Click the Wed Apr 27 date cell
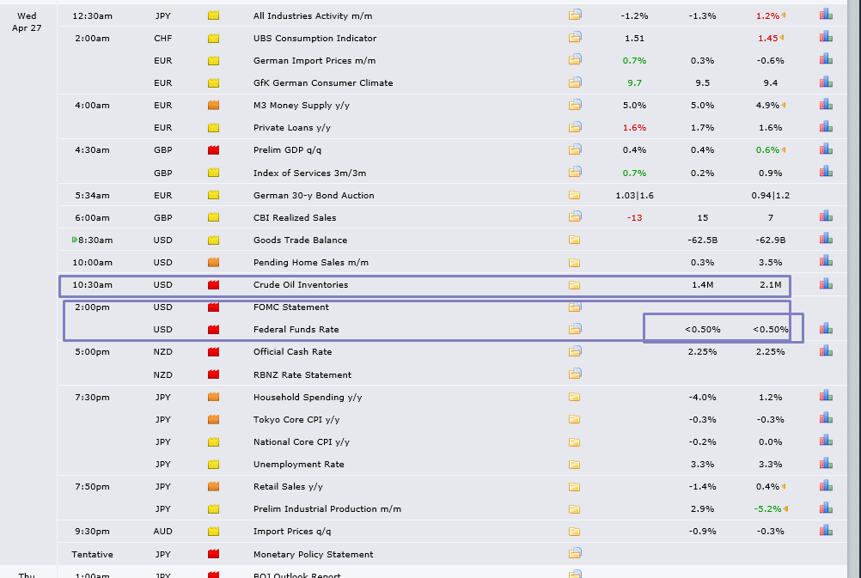 [x=27, y=21]
